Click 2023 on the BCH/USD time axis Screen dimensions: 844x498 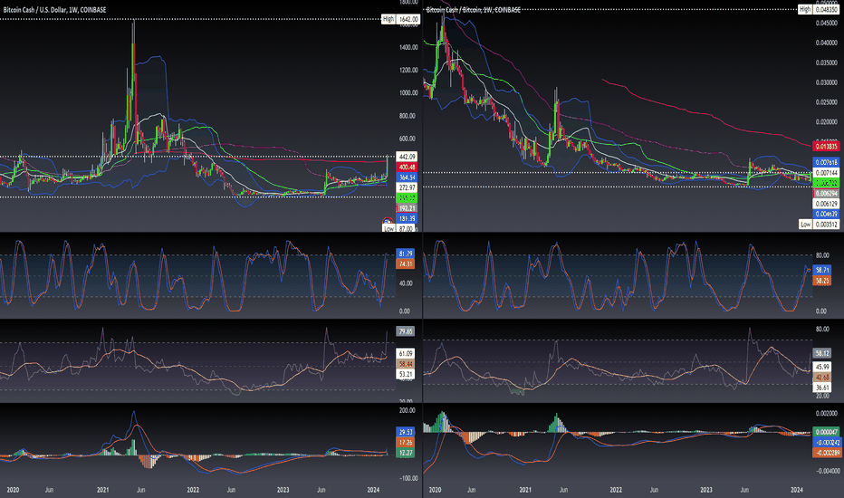(283, 490)
